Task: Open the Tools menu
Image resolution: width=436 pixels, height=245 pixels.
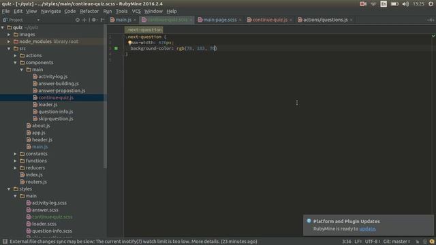Action: [121, 12]
